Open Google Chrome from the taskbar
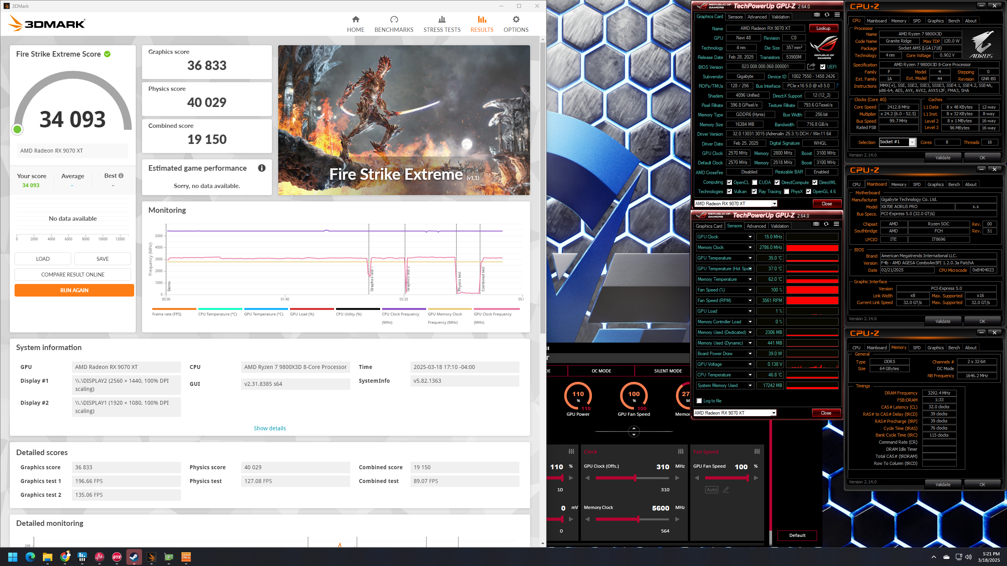1007x566 pixels. pos(65,557)
